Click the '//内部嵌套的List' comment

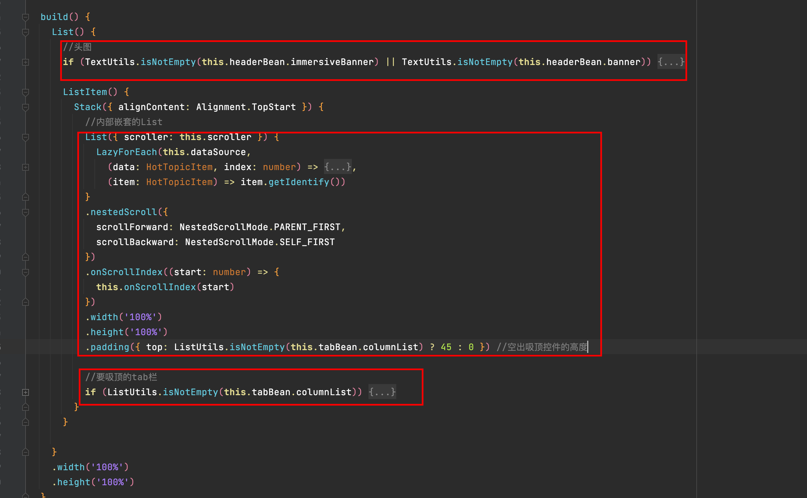coord(124,122)
